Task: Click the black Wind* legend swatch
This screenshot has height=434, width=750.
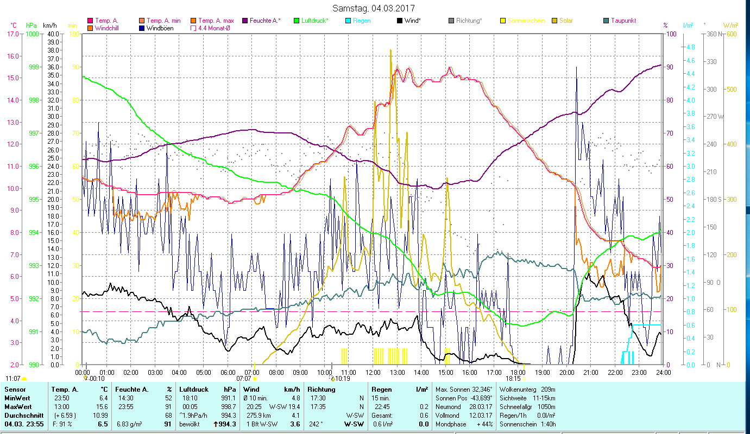Action: [x=399, y=21]
